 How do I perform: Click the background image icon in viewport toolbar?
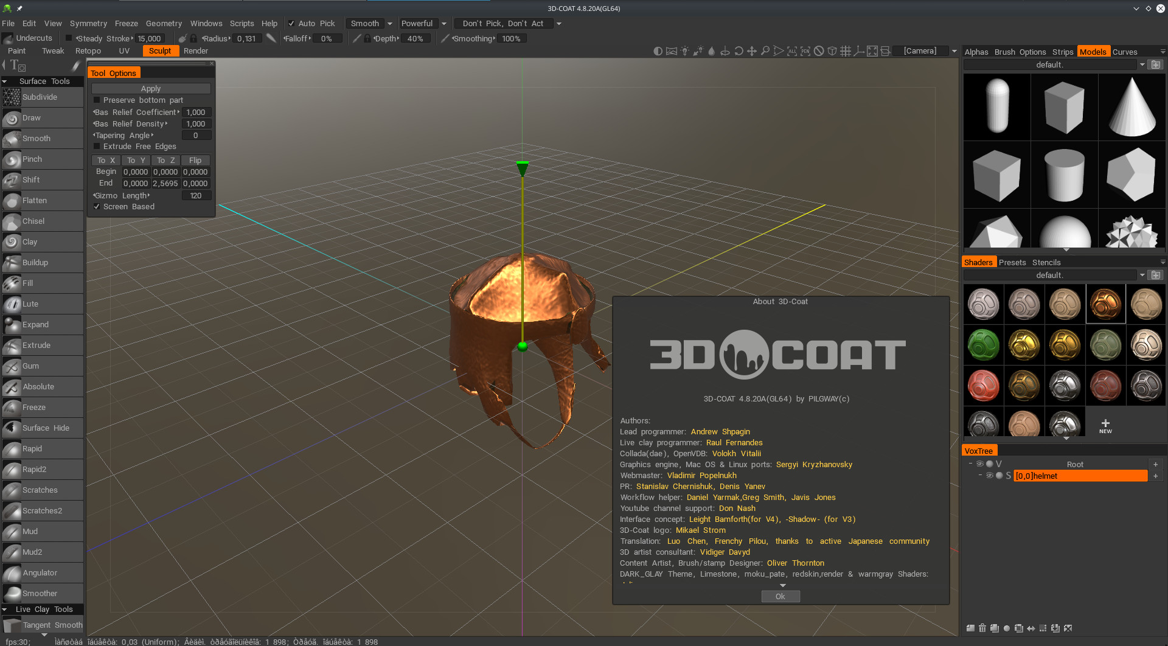[672, 51]
